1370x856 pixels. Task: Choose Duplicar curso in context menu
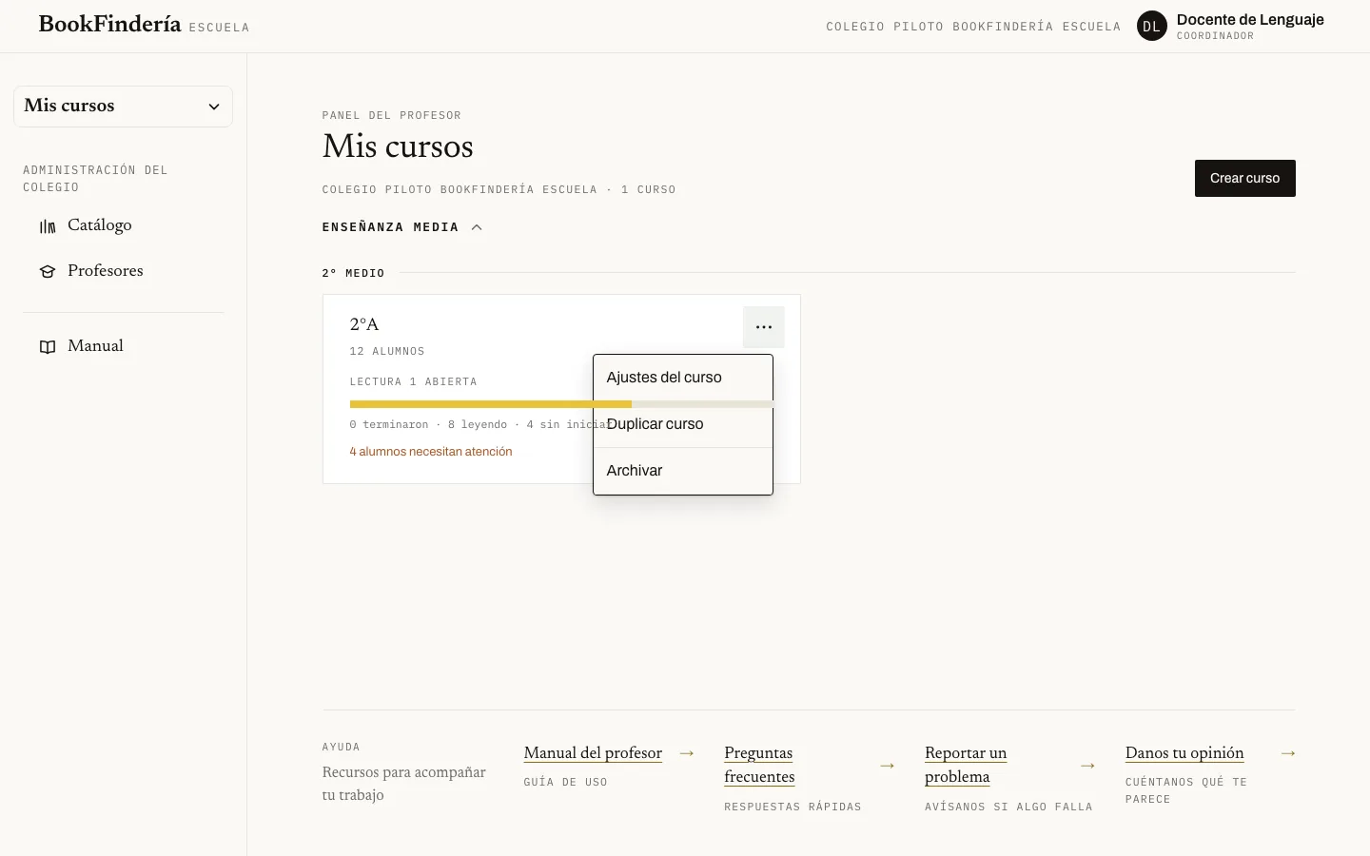coord(683,424)
